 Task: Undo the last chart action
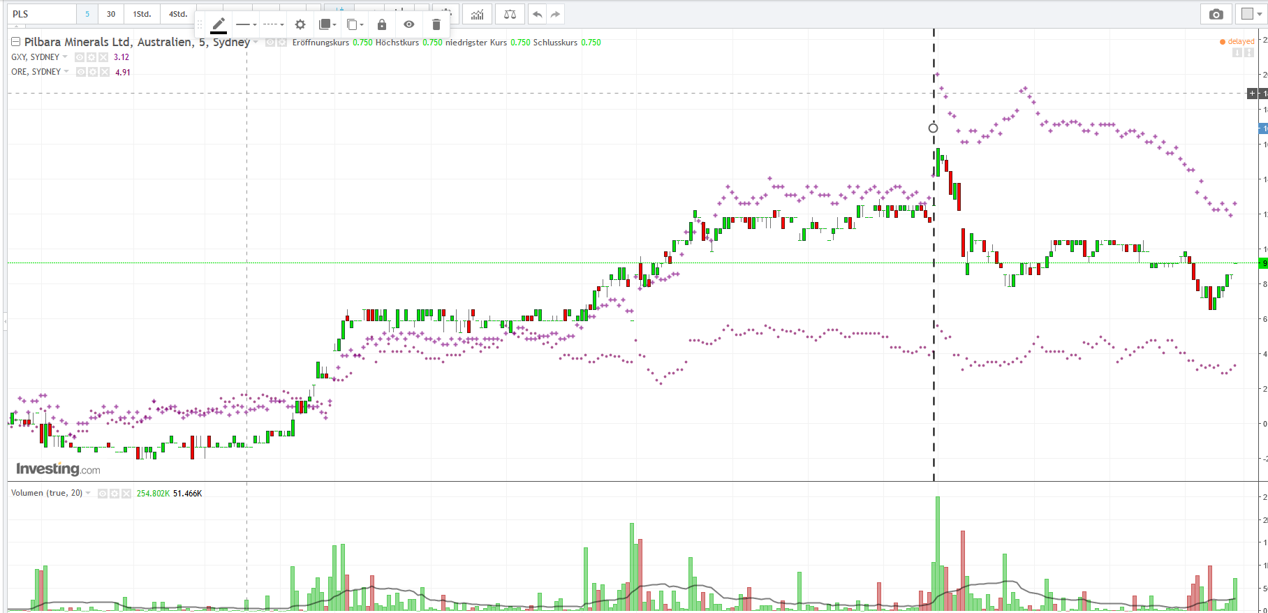pos(537,14)
